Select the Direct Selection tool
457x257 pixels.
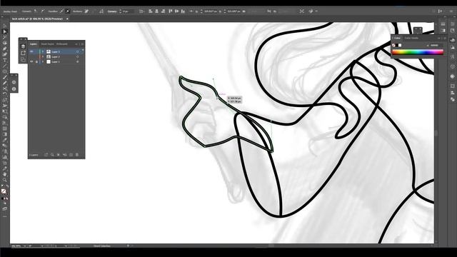click(x=4, y=31)
